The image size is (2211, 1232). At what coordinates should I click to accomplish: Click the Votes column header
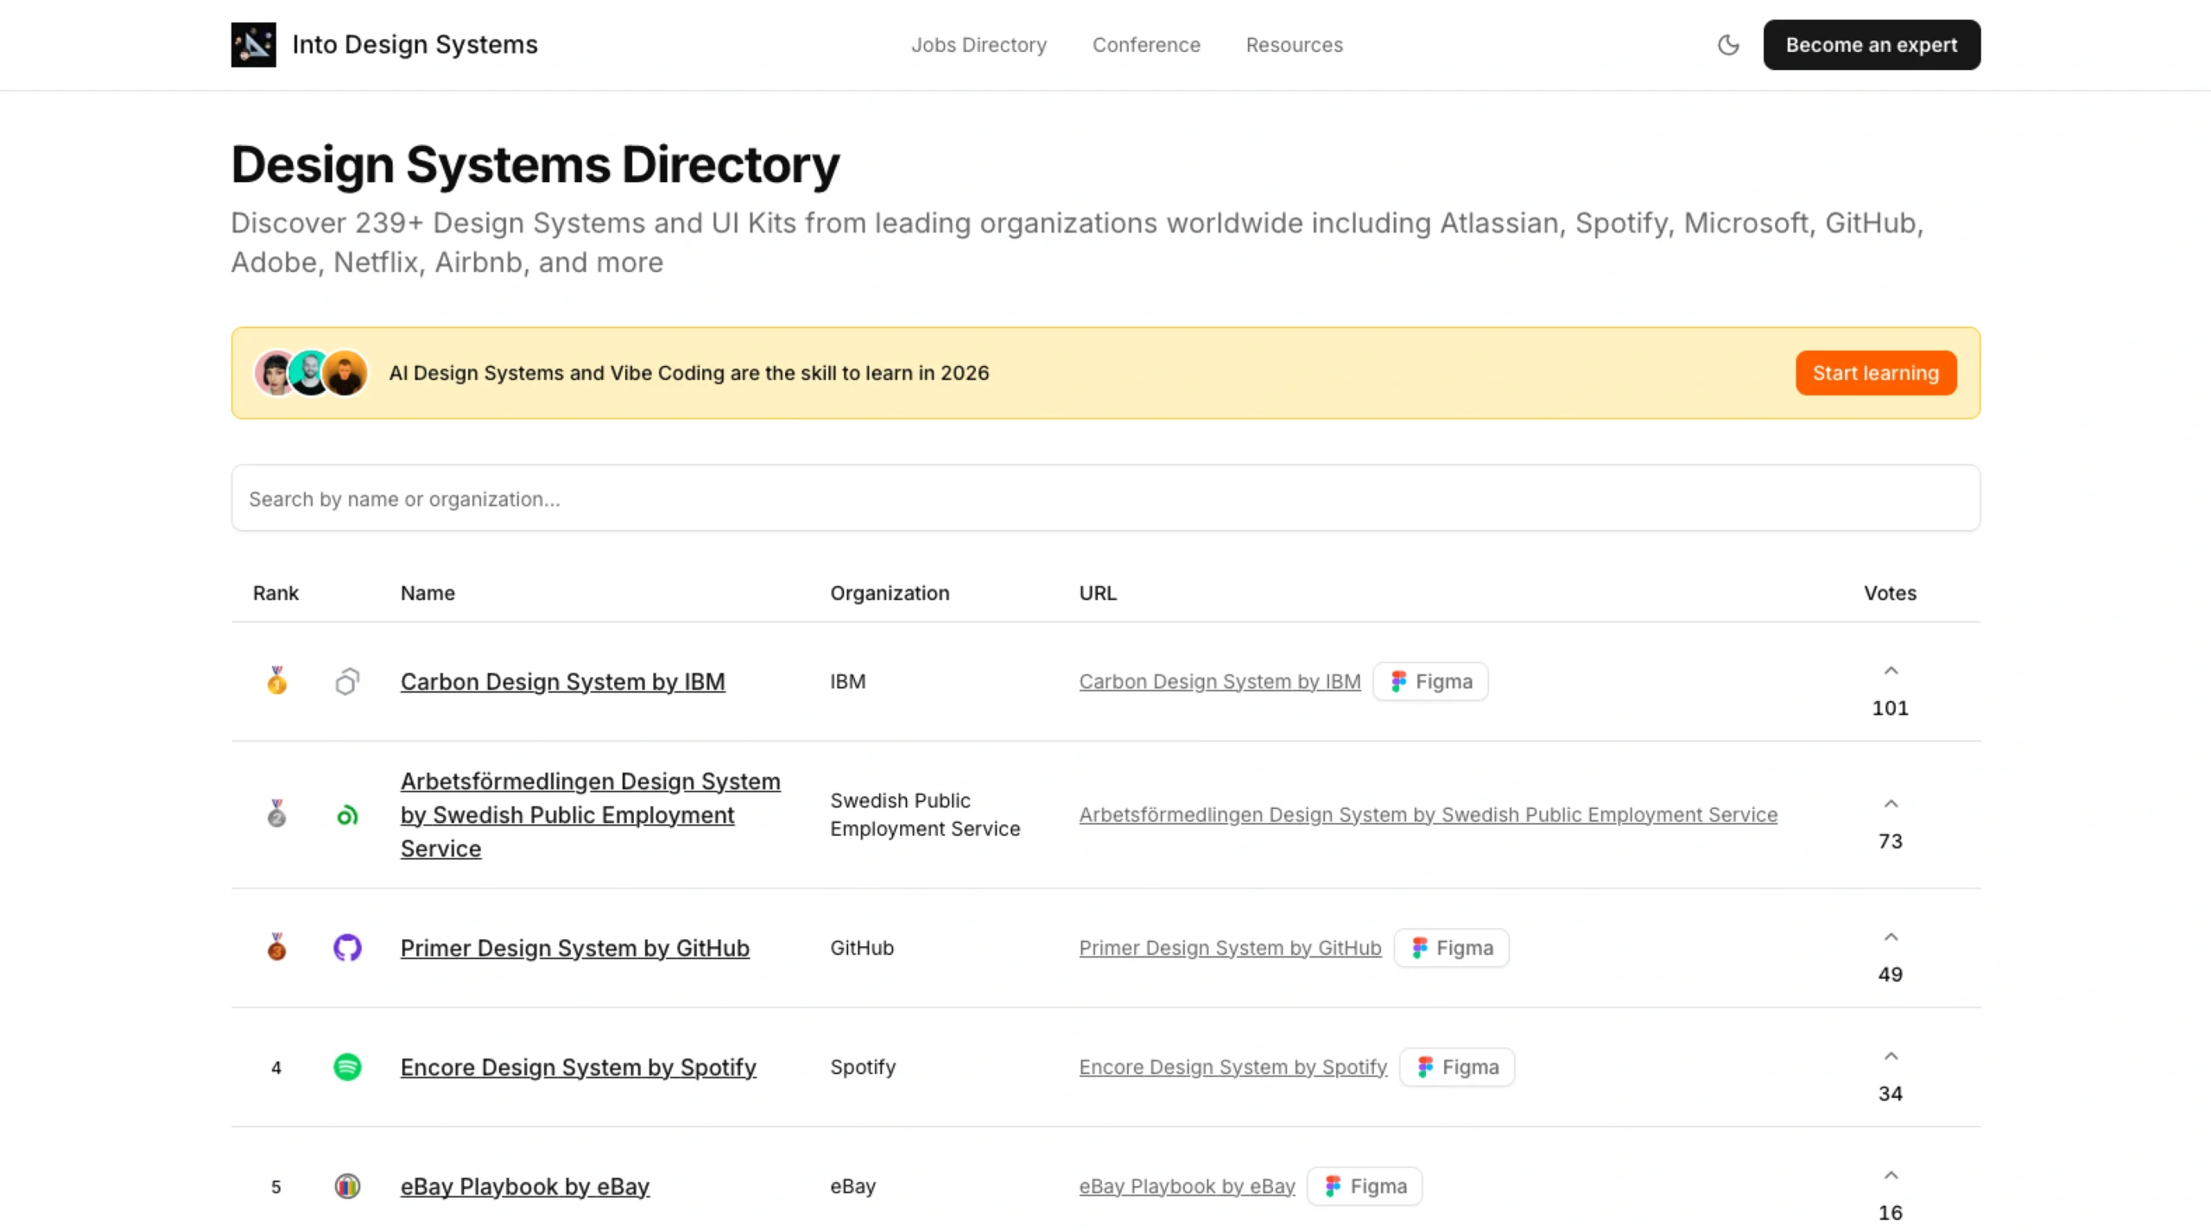[x=1890, y=592]
